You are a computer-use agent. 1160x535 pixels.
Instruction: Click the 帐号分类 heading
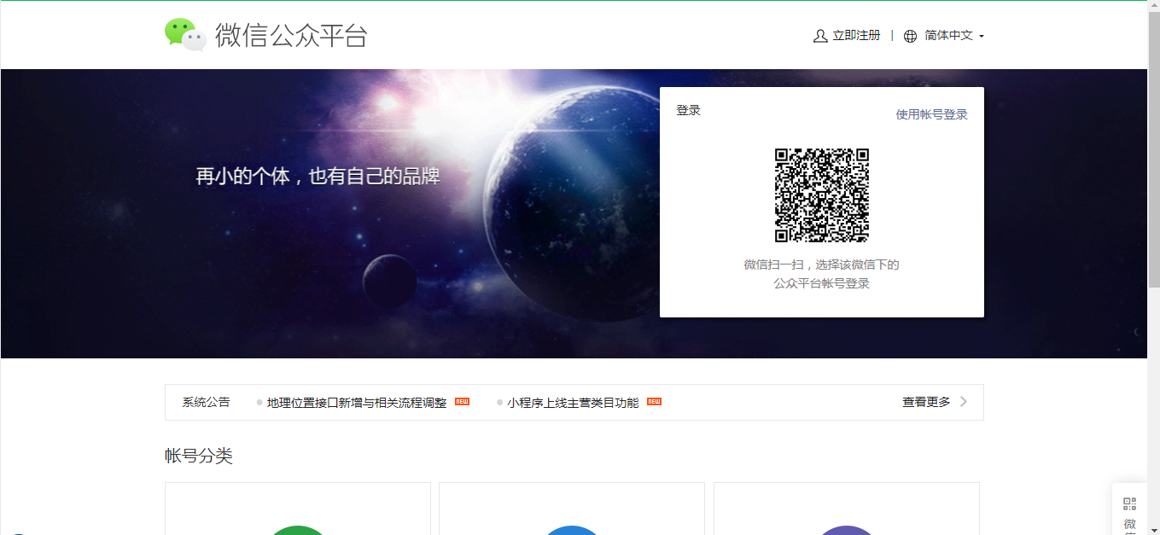tap(199, 456)
